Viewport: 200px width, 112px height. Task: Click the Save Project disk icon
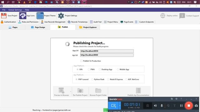(x=4, y=16)
